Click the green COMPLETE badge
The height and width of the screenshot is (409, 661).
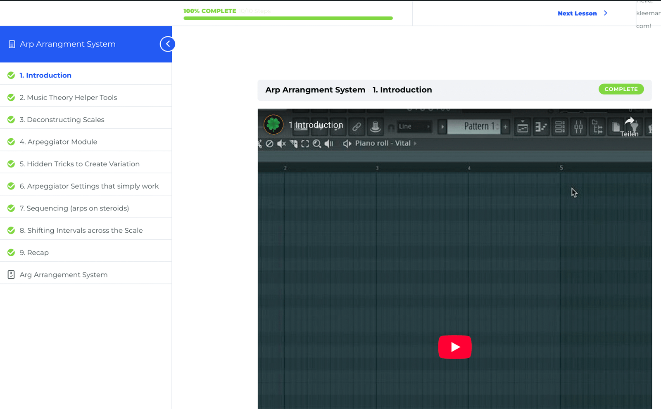point(621,89)
